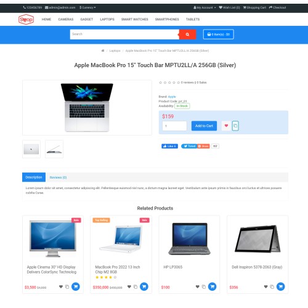308x308 pixels.
Task: Click the quantity input field
Action: pos(174,126)
